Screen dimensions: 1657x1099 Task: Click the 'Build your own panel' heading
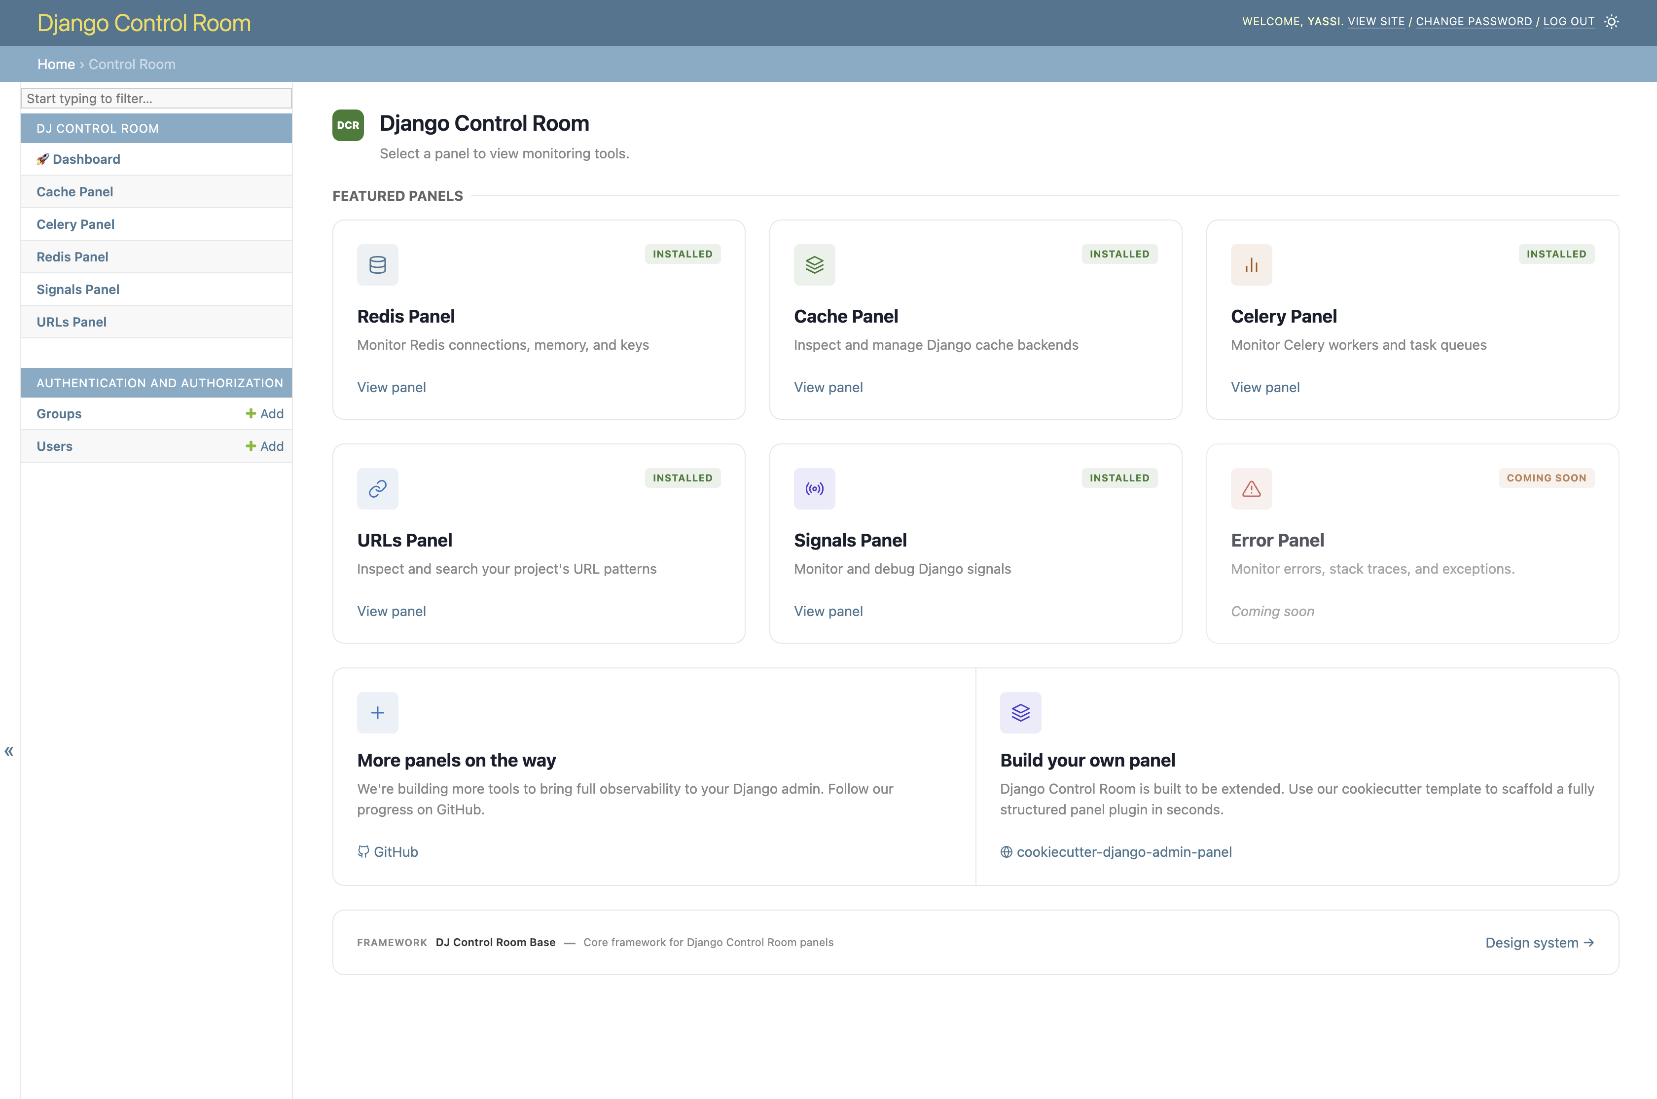point(1087,761)
